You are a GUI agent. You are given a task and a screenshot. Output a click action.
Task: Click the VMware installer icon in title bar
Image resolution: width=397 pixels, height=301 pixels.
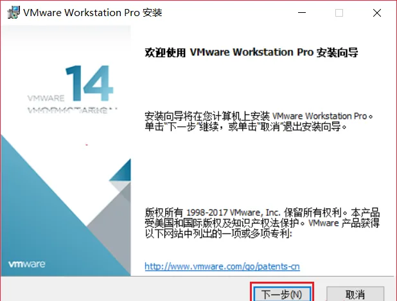pos(13,12)
